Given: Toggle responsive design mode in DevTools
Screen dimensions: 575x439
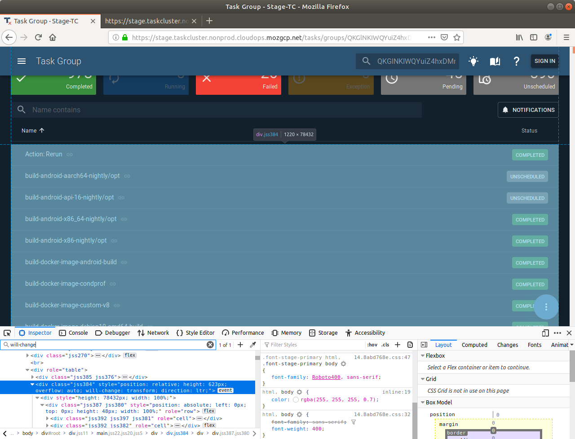Looking at the screenshot, I should point(545,333).
